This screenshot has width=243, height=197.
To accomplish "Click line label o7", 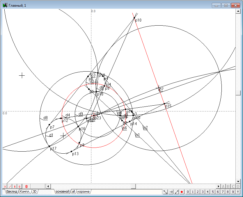I will 161,89.
